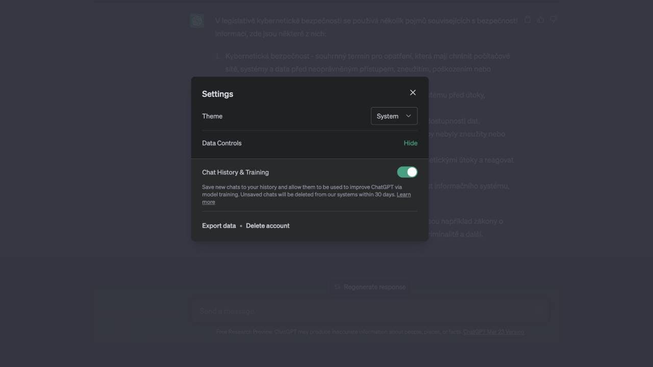Image resolution: width=653 pixels, height=367 pixels.
Task: Click the Data Controls label
Action: [222, 143]
